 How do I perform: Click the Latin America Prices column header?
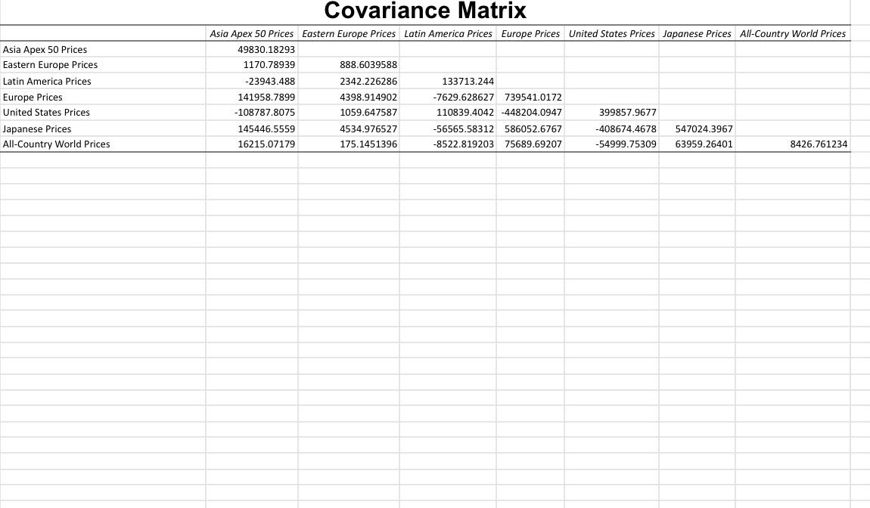pyautogui.click(x=448, y=33)
